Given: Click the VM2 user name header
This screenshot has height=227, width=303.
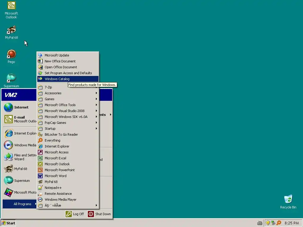Looking at the screenshot, I should [x=11, y=95].
